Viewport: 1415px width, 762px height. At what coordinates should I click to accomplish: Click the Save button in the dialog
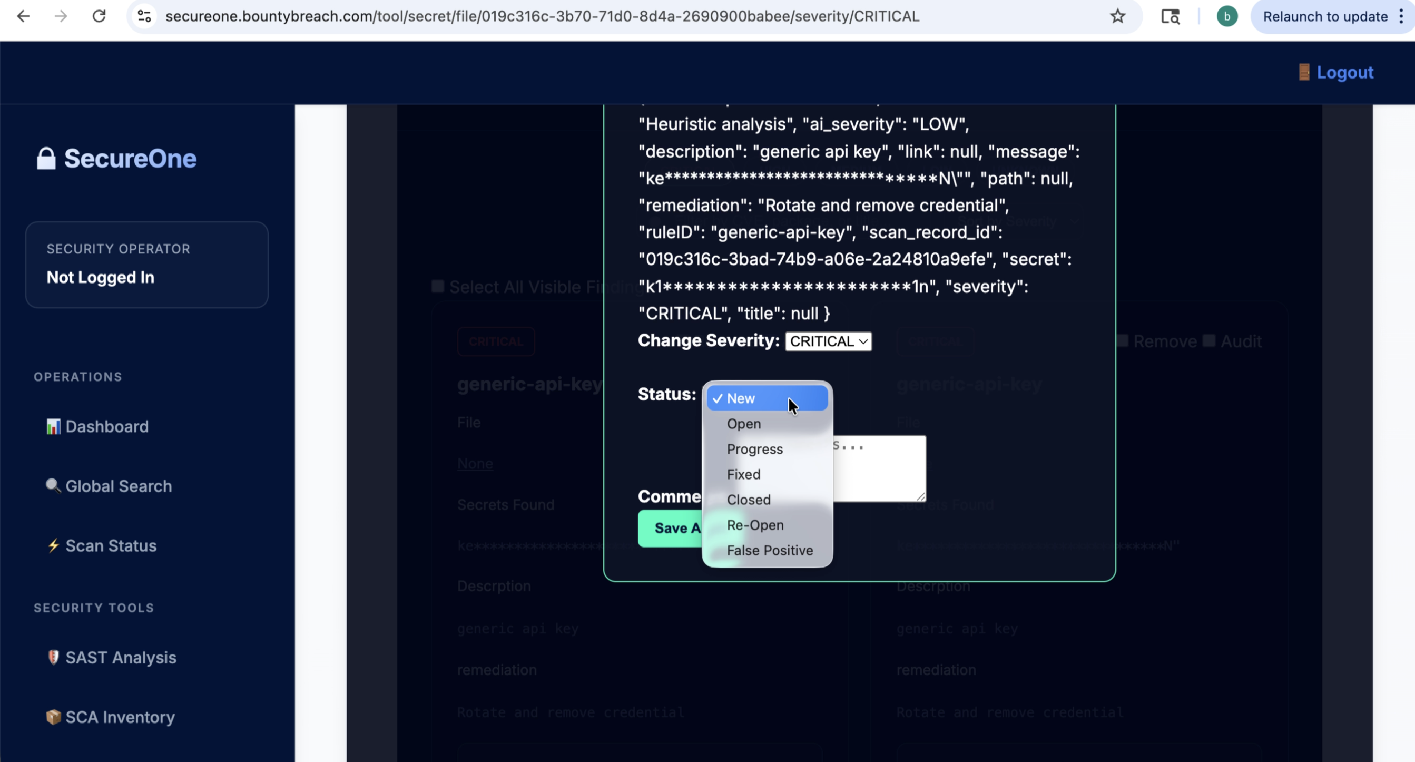tap(670, 528)
